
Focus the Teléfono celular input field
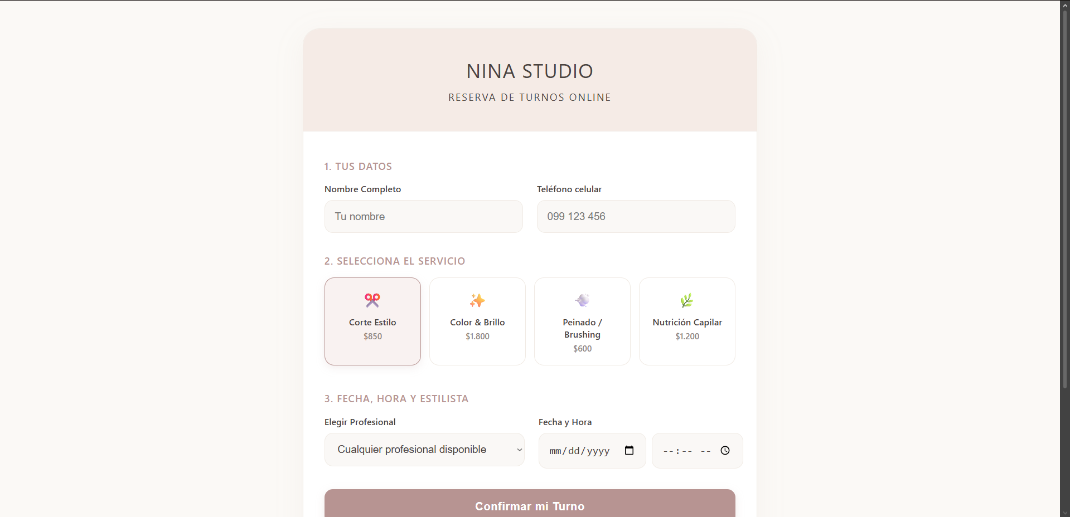[x=636, y=216]
